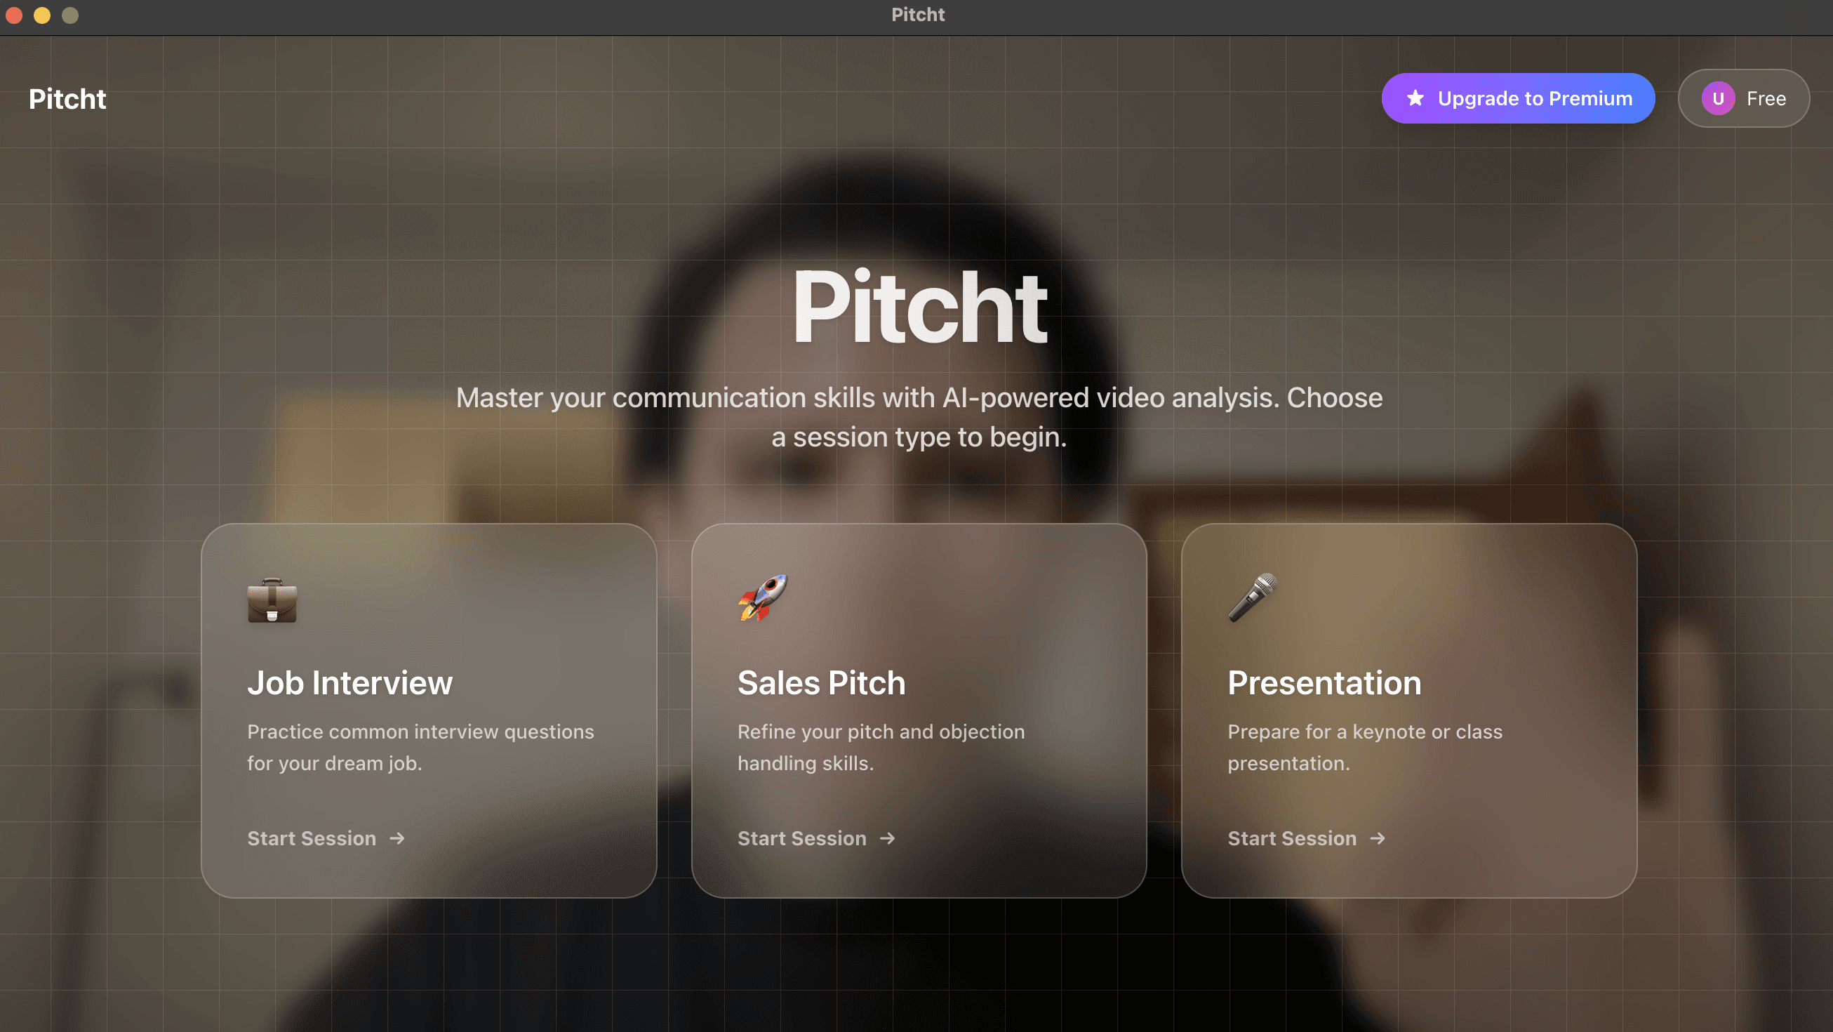1833x1032 pixels.
Task: Select the Sales Pitch card title
Action: (x=821, y=683)
